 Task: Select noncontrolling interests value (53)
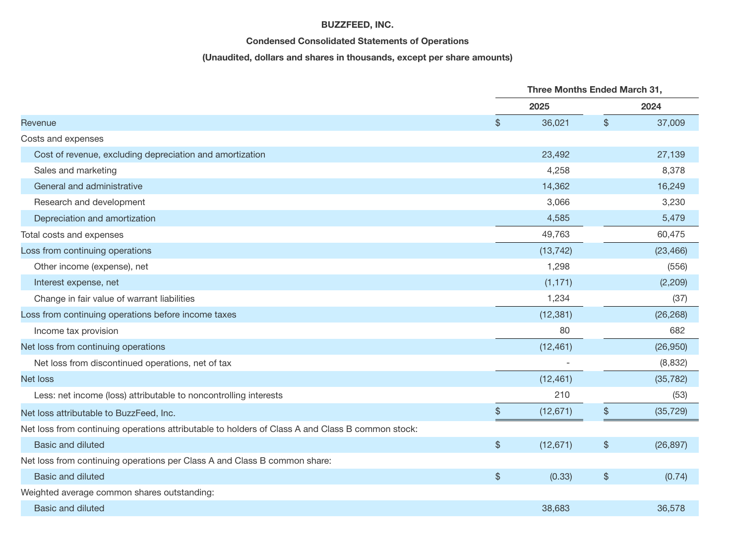coord(680,395)
